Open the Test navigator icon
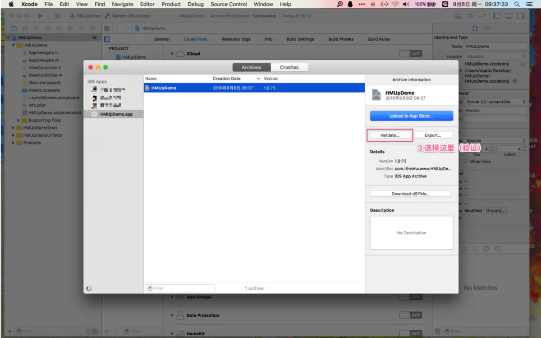 pos(59,28)
